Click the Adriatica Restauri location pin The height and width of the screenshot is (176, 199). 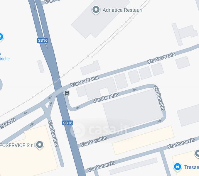click(96, 10)
